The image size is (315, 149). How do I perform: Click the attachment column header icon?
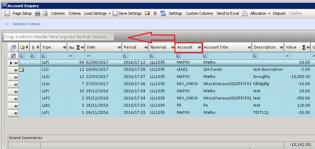pos(33,47)
